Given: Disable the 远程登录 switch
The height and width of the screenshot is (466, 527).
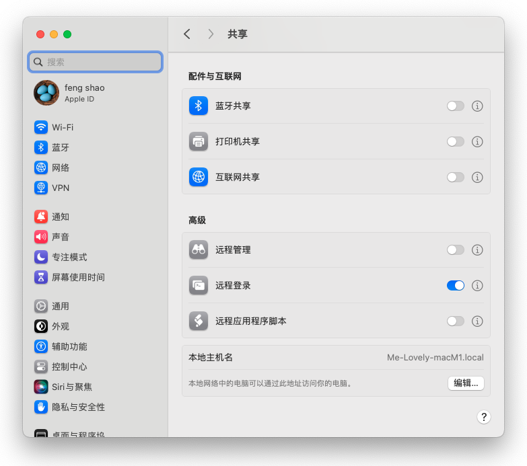Looking at the screenshot, I should pos(456,286).
